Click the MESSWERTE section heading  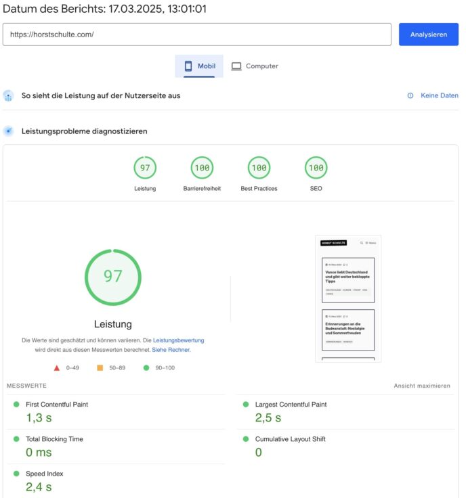(26, 386)
